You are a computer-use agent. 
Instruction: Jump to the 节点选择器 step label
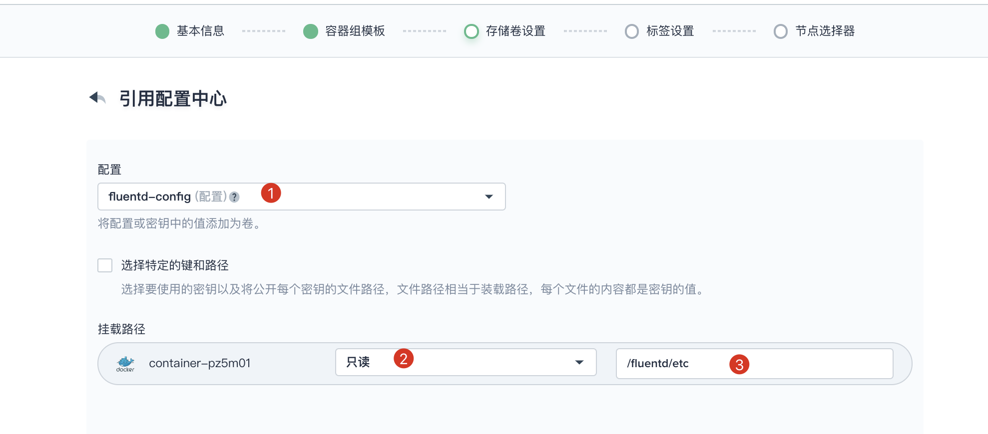click(x=825, y=31)
